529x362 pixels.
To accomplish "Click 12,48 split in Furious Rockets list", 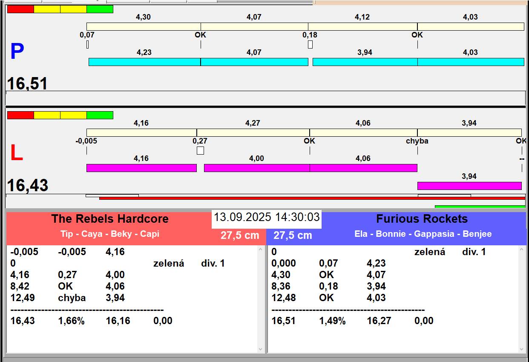I will [x=284, y=298].
